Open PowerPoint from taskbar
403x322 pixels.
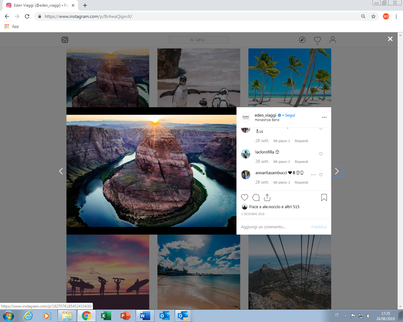pos(126,316)
